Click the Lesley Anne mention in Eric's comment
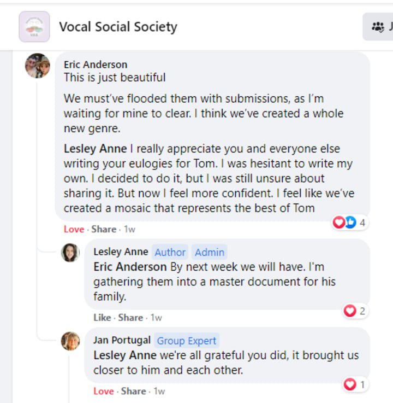The image size is (393, 403). coord(95,149)
